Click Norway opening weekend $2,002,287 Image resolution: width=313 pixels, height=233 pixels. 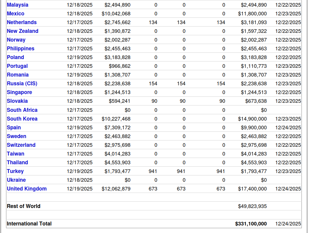point(117,40)
